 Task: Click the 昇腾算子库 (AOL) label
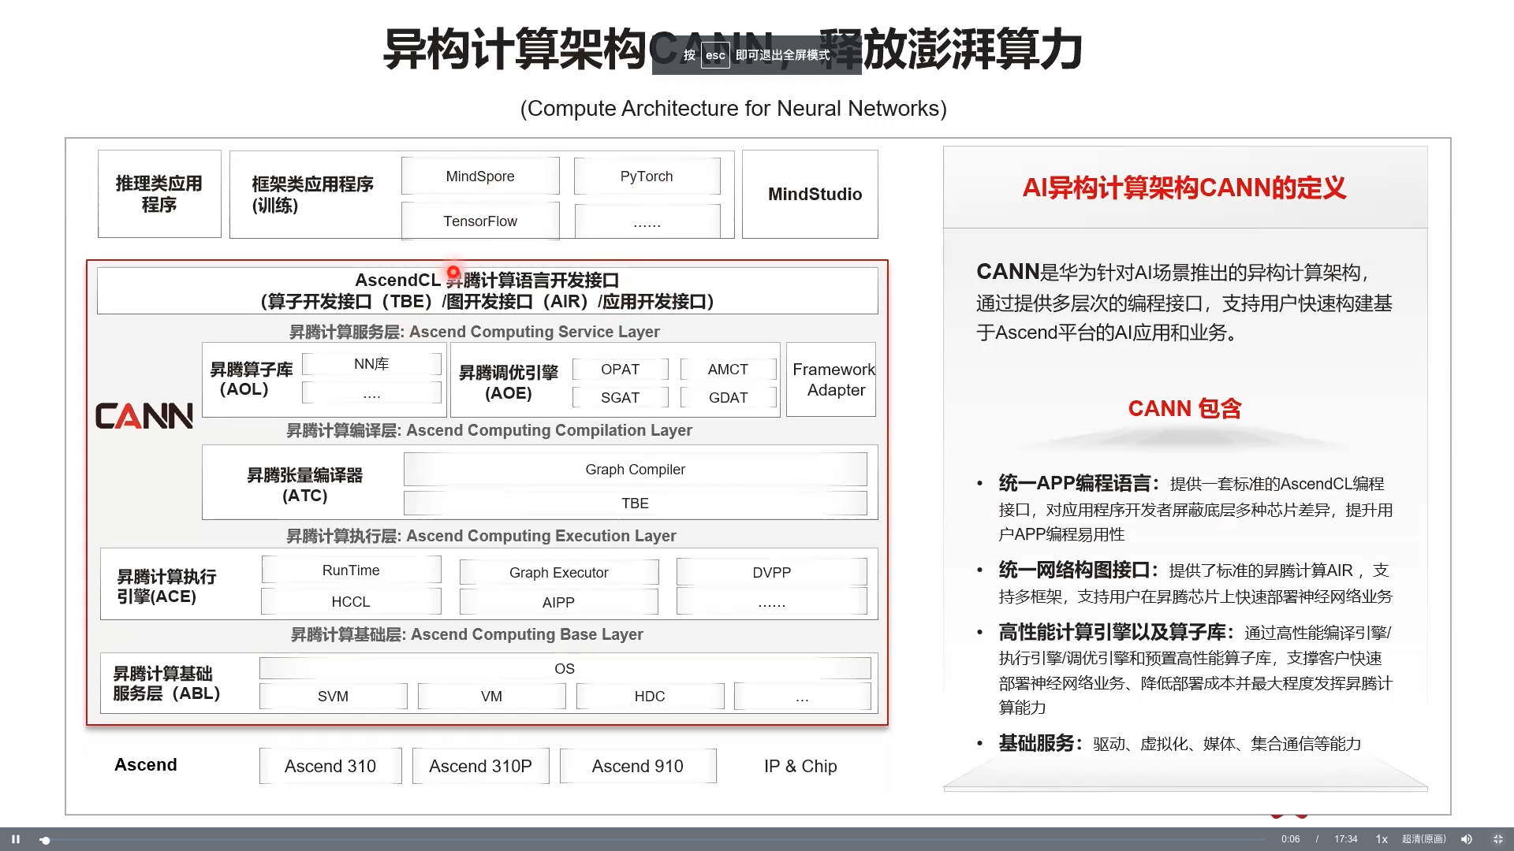coord(251,379)
